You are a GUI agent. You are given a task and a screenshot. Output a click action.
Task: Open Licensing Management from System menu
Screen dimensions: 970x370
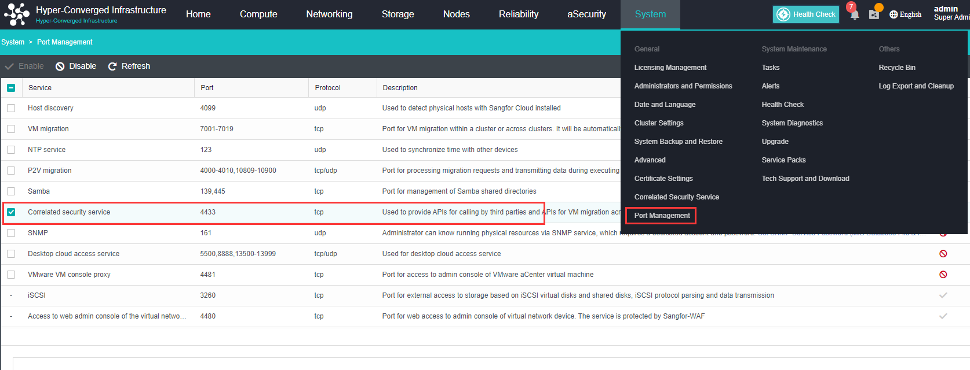(x=670, y=68)
